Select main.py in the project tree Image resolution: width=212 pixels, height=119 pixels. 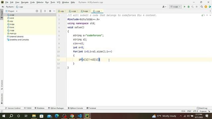tap(13, 33)
